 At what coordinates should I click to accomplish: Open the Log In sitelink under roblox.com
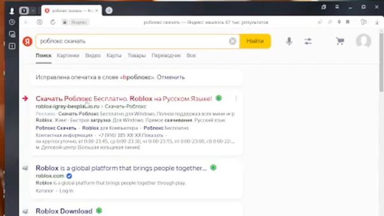tap(67, 191)
